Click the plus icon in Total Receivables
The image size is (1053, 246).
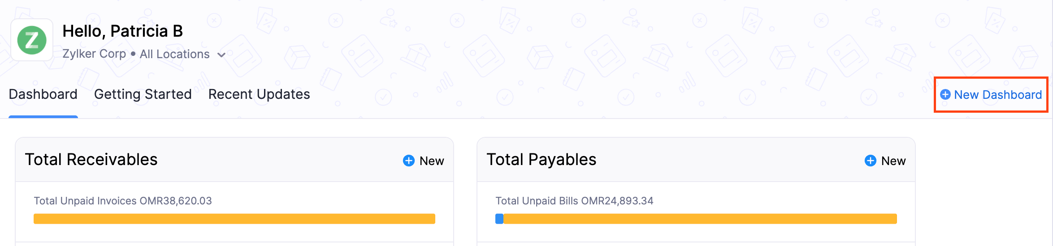tap(408, 161)
